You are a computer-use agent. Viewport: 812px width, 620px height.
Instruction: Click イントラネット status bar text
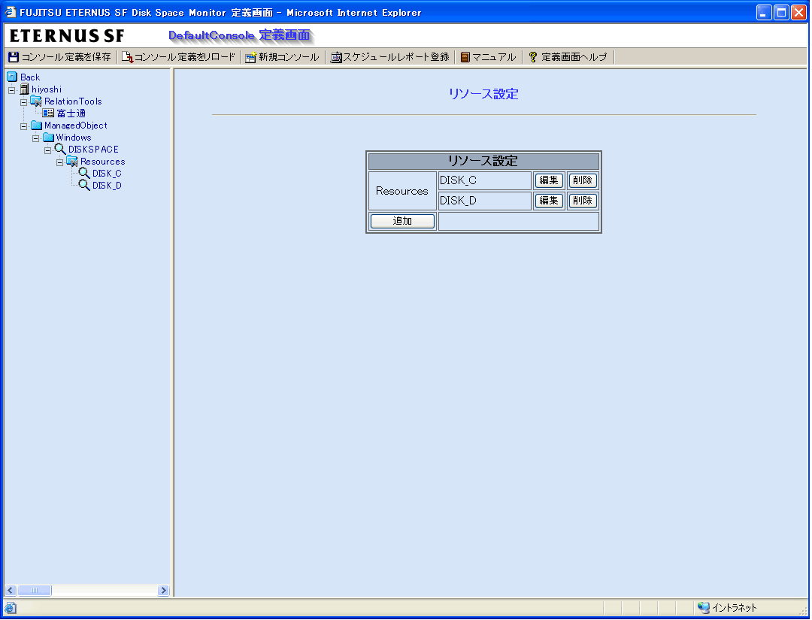point(735,608)
